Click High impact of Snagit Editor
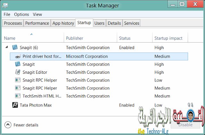 click(159, 72)
